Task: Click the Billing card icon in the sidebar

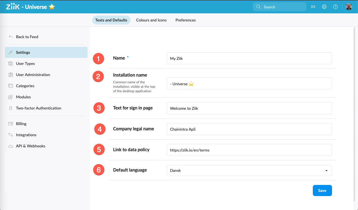Action: click(x=11, y=124)
